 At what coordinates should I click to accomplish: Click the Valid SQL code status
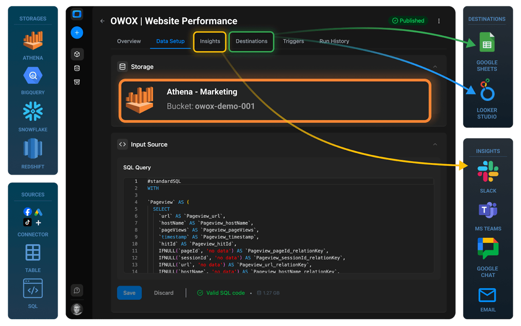tap(221, 293)
